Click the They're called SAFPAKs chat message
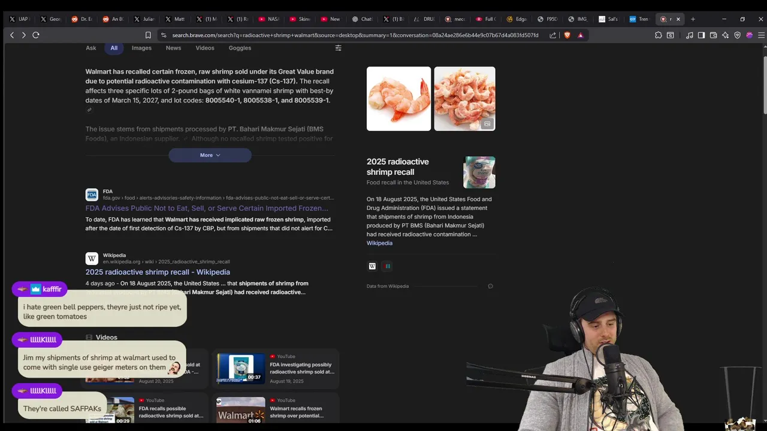767x431 pixels. pos(62,409)
